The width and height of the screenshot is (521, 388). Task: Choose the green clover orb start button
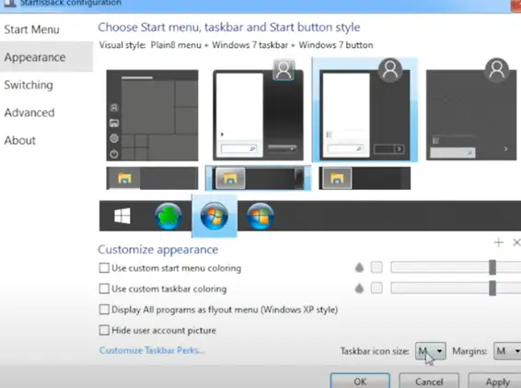168,217
